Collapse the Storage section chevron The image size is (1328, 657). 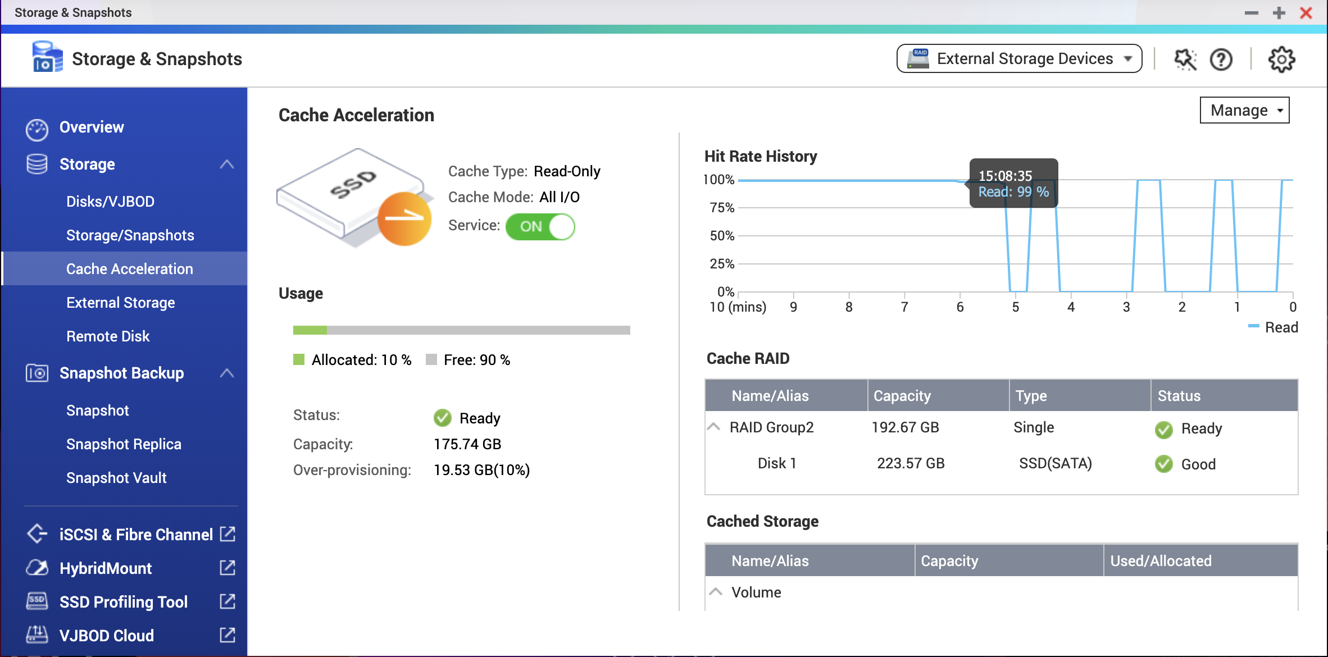tap(228, 164)
